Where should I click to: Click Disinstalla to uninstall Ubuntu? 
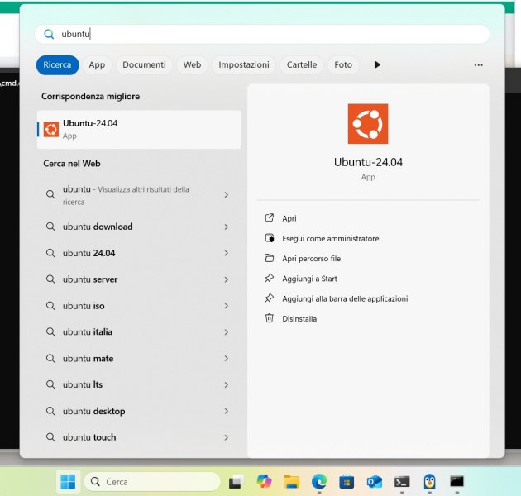299,318
